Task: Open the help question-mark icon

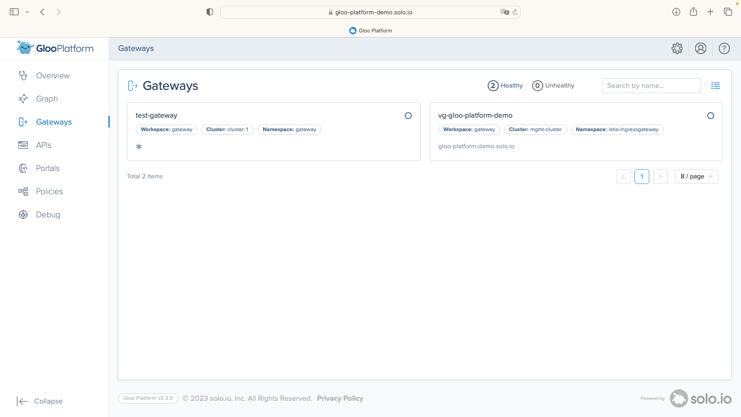Action: pyautogui.click(x=724, y=48)
